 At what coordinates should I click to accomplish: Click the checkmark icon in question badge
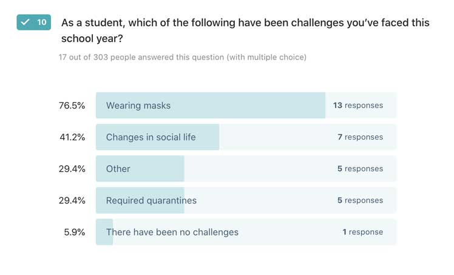[x=25, y=22]
